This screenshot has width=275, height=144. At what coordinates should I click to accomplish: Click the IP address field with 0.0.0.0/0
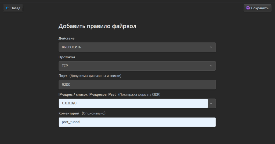coord(133,103)
